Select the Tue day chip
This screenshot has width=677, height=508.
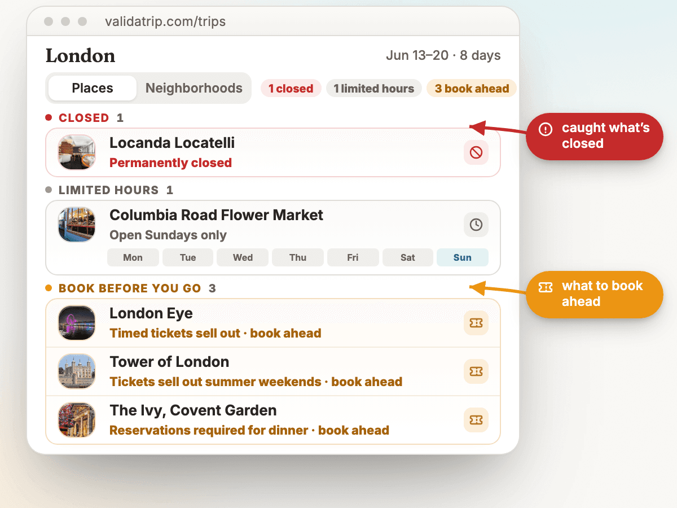[188, 257]
